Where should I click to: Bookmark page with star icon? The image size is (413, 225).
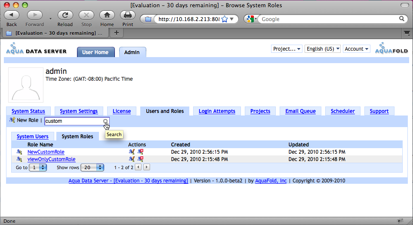pos(225,19)
